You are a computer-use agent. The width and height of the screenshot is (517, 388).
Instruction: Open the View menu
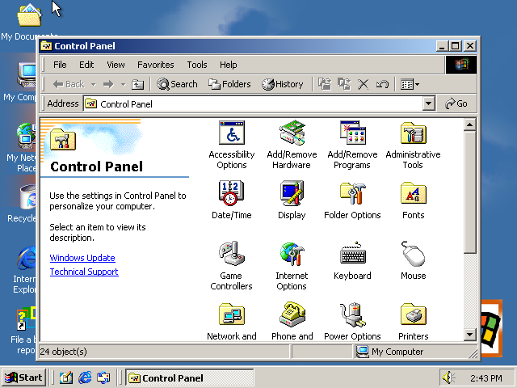(x=116, y=65)
